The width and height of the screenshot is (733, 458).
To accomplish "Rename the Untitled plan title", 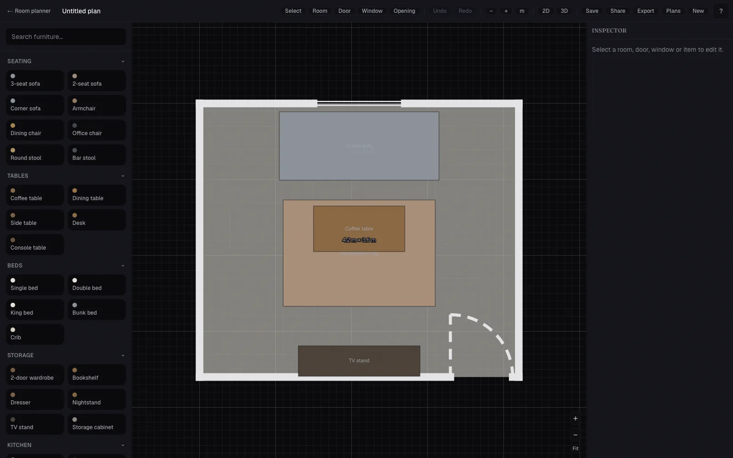I will (x=82, y=11).
